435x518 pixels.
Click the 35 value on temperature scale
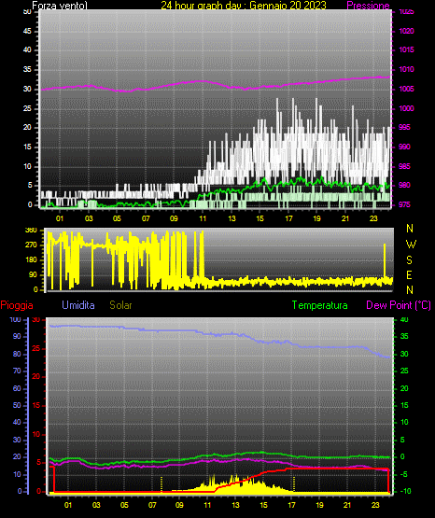404,336
